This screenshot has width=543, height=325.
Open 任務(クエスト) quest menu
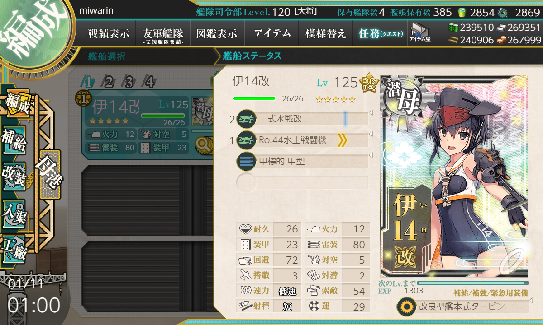(x=381, y=33)
